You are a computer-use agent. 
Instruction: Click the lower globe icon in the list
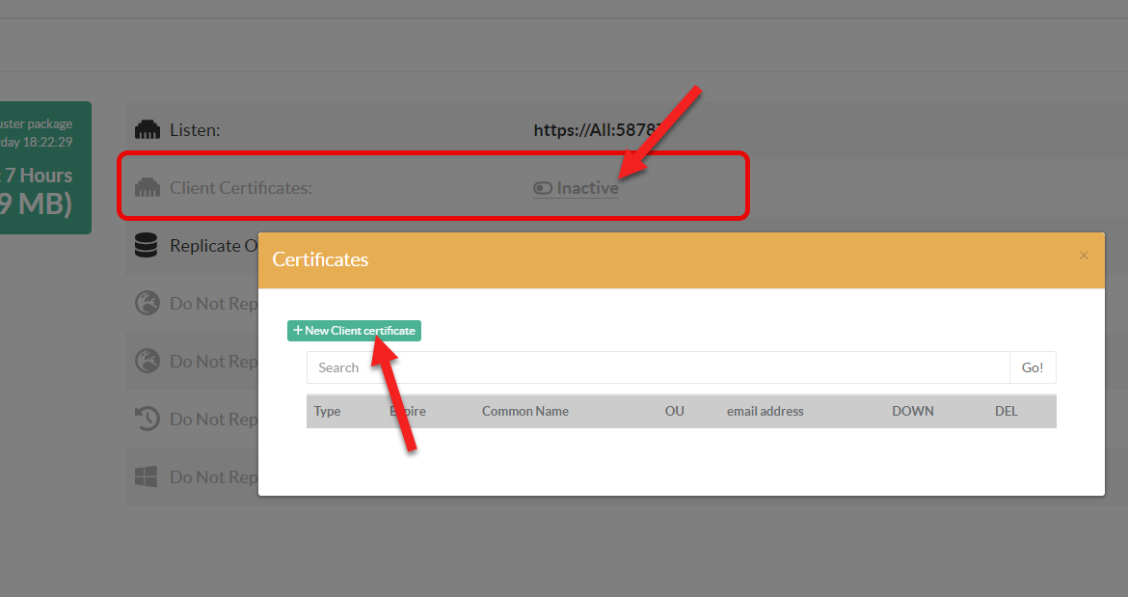pyautogui.click(x=147, y=362)
